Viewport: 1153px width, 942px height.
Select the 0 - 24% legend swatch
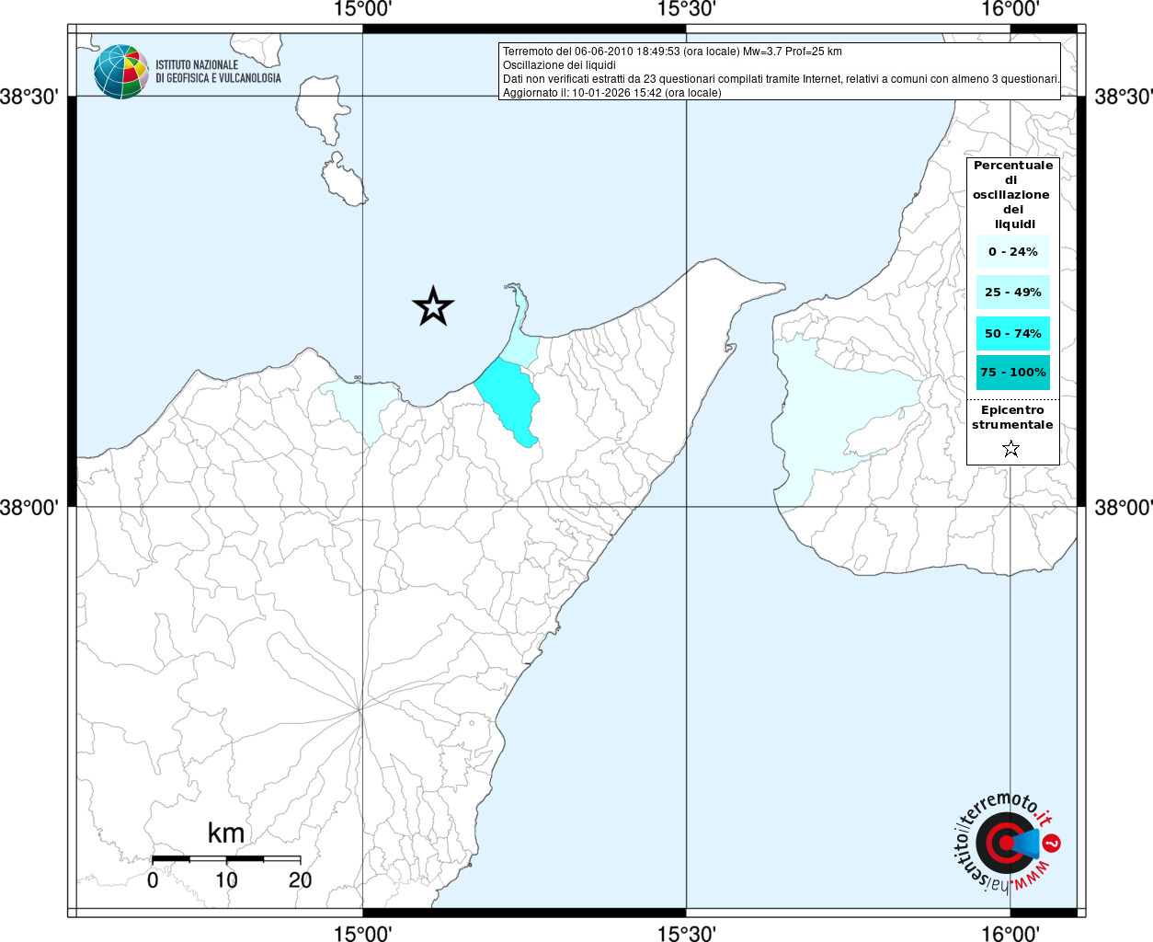pos(1013,252)
